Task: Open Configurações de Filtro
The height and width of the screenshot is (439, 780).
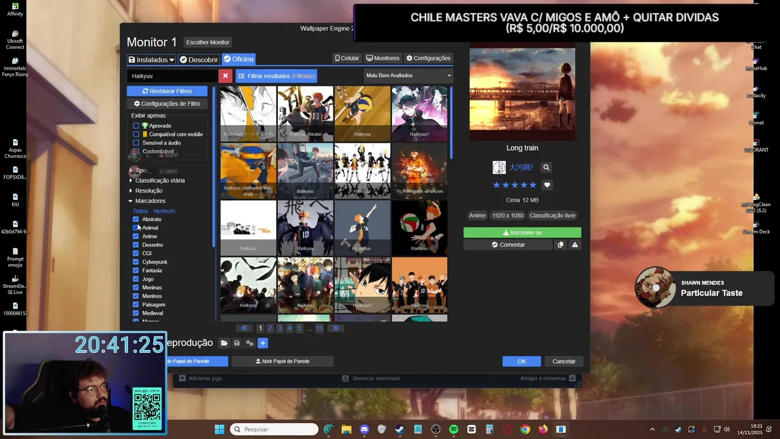Action: click(x=167, y=104)
